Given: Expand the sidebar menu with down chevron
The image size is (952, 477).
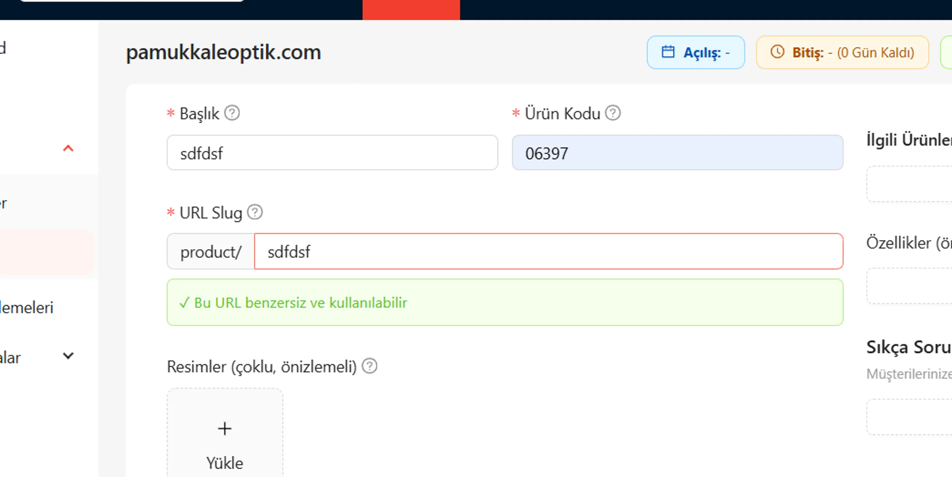Looking at the screenshot, I should [x=68, y=356].
